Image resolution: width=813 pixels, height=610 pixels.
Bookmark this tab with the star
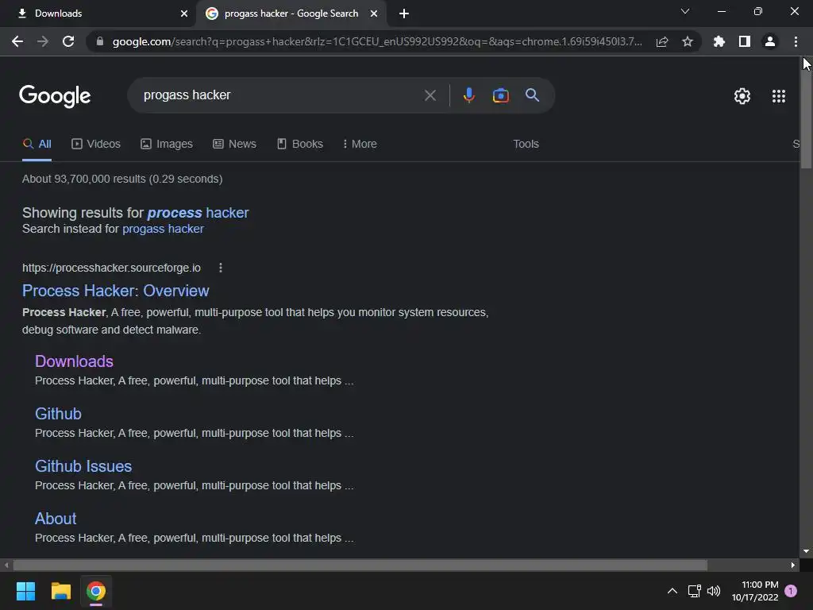(x=688, y=41)
